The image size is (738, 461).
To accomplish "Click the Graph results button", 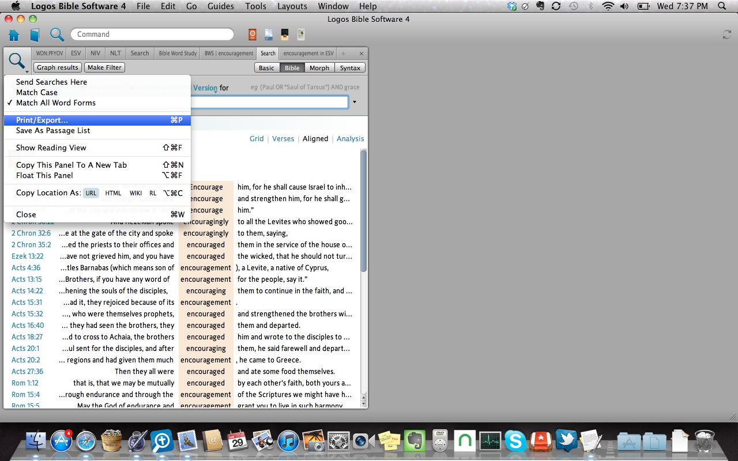I will tap(58, 67).
